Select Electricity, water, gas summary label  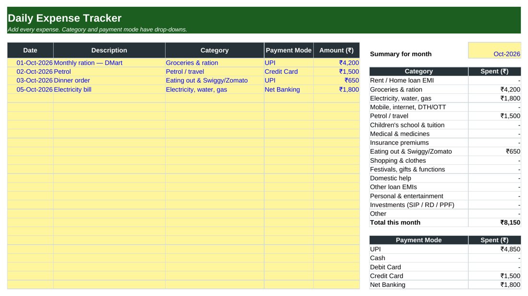click(x=400, y=99)
